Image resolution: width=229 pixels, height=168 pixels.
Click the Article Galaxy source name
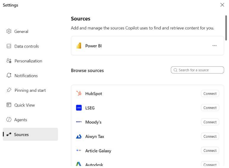coord(98,151)
